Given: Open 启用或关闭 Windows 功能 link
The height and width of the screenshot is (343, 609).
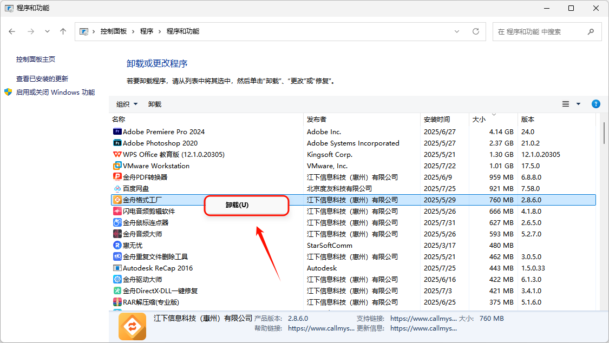Looking at the screenshot, I should click(56, 93).
